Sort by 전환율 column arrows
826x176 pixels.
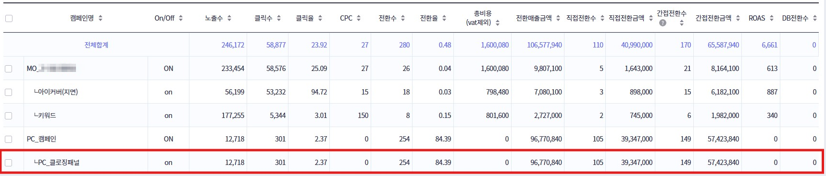[x=444, y=18]
